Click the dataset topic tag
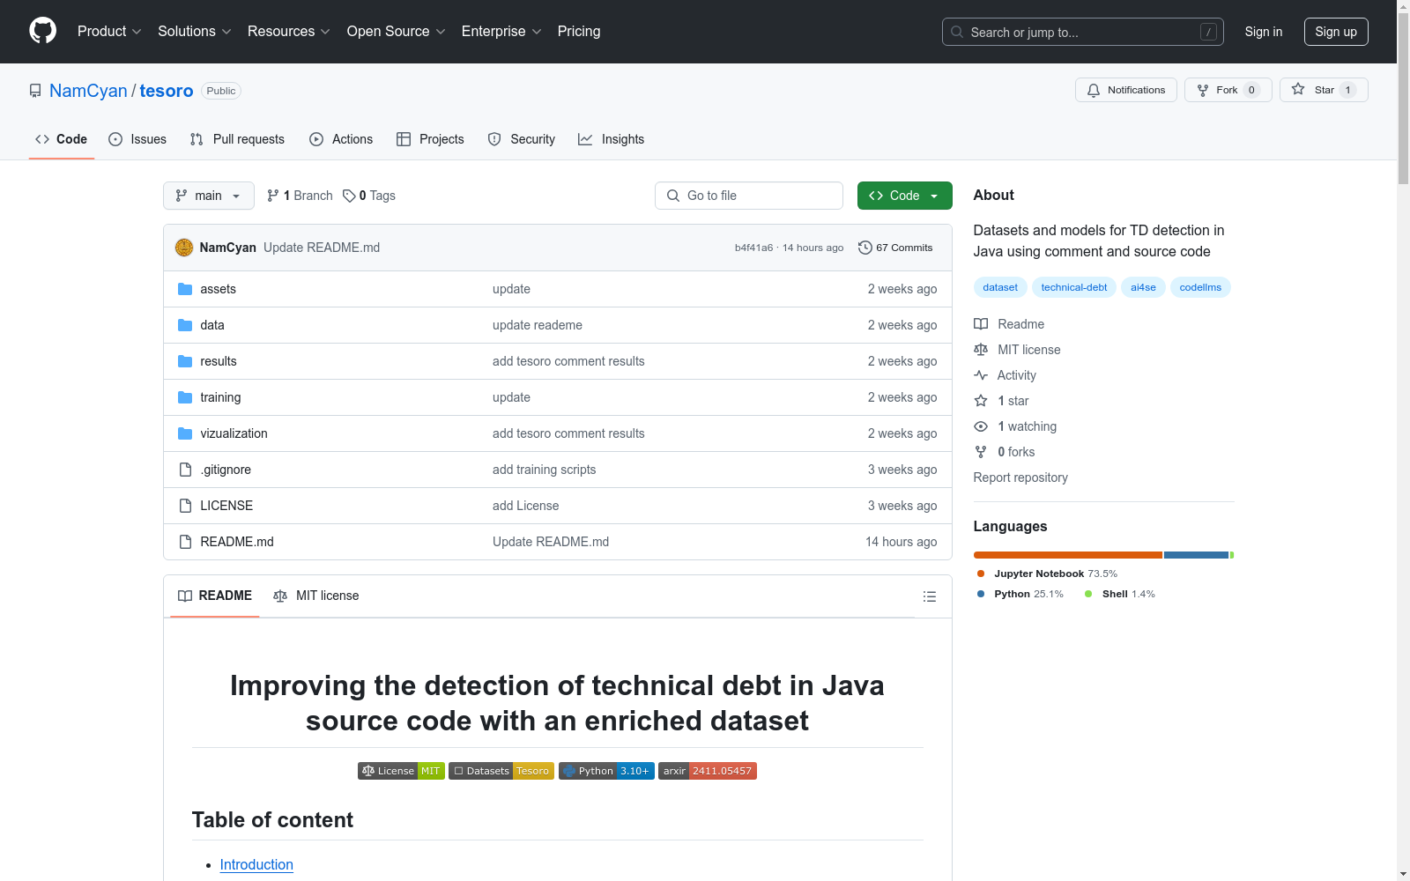 tap(1000, 287)
